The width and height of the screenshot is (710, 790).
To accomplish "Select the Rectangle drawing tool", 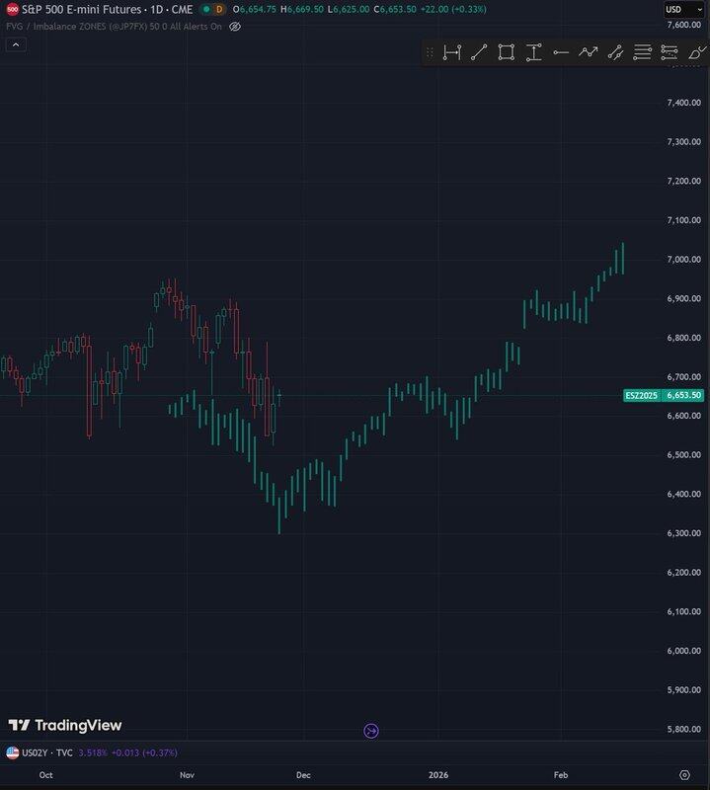I will point(507,52).
